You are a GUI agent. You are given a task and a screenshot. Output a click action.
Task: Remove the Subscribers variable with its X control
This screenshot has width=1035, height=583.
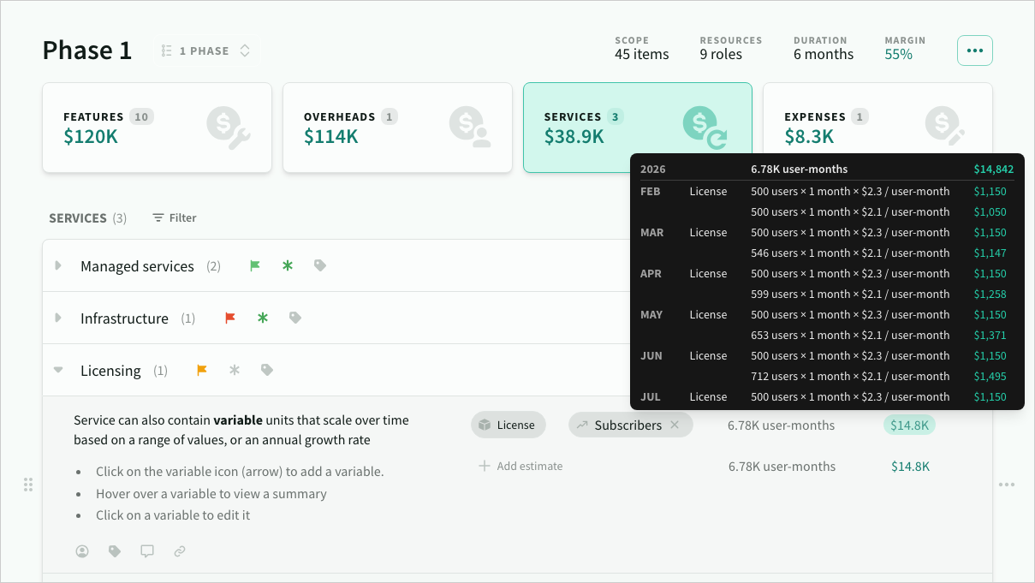click(673, 425)
